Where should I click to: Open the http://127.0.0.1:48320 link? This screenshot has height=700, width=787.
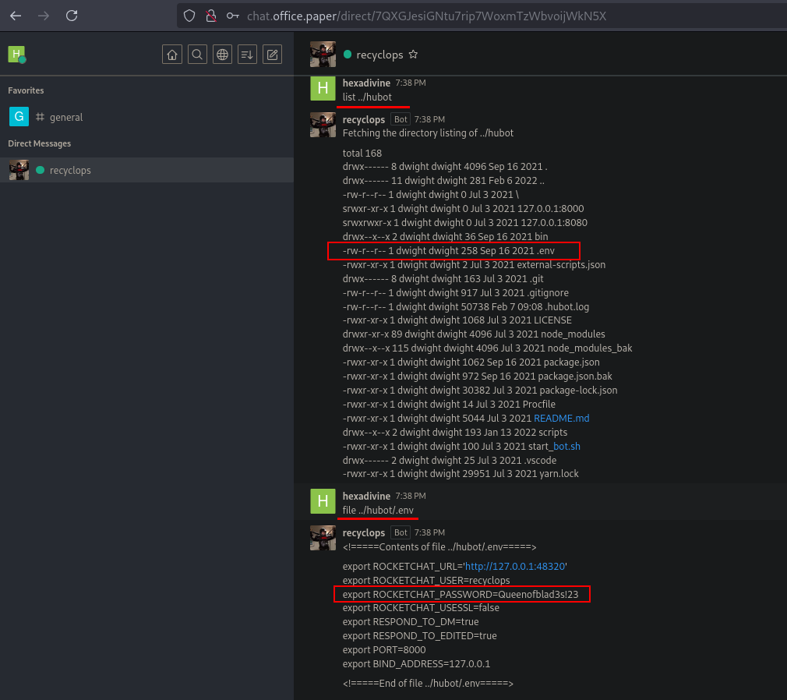(515, 567)
